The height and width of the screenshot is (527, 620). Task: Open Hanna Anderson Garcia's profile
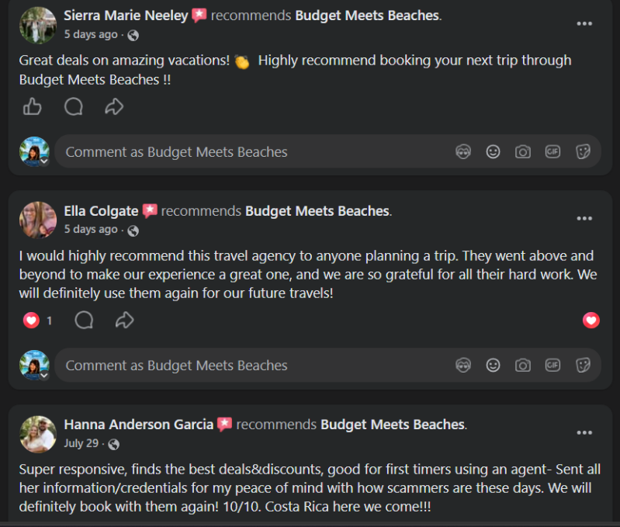click(139, 425)
